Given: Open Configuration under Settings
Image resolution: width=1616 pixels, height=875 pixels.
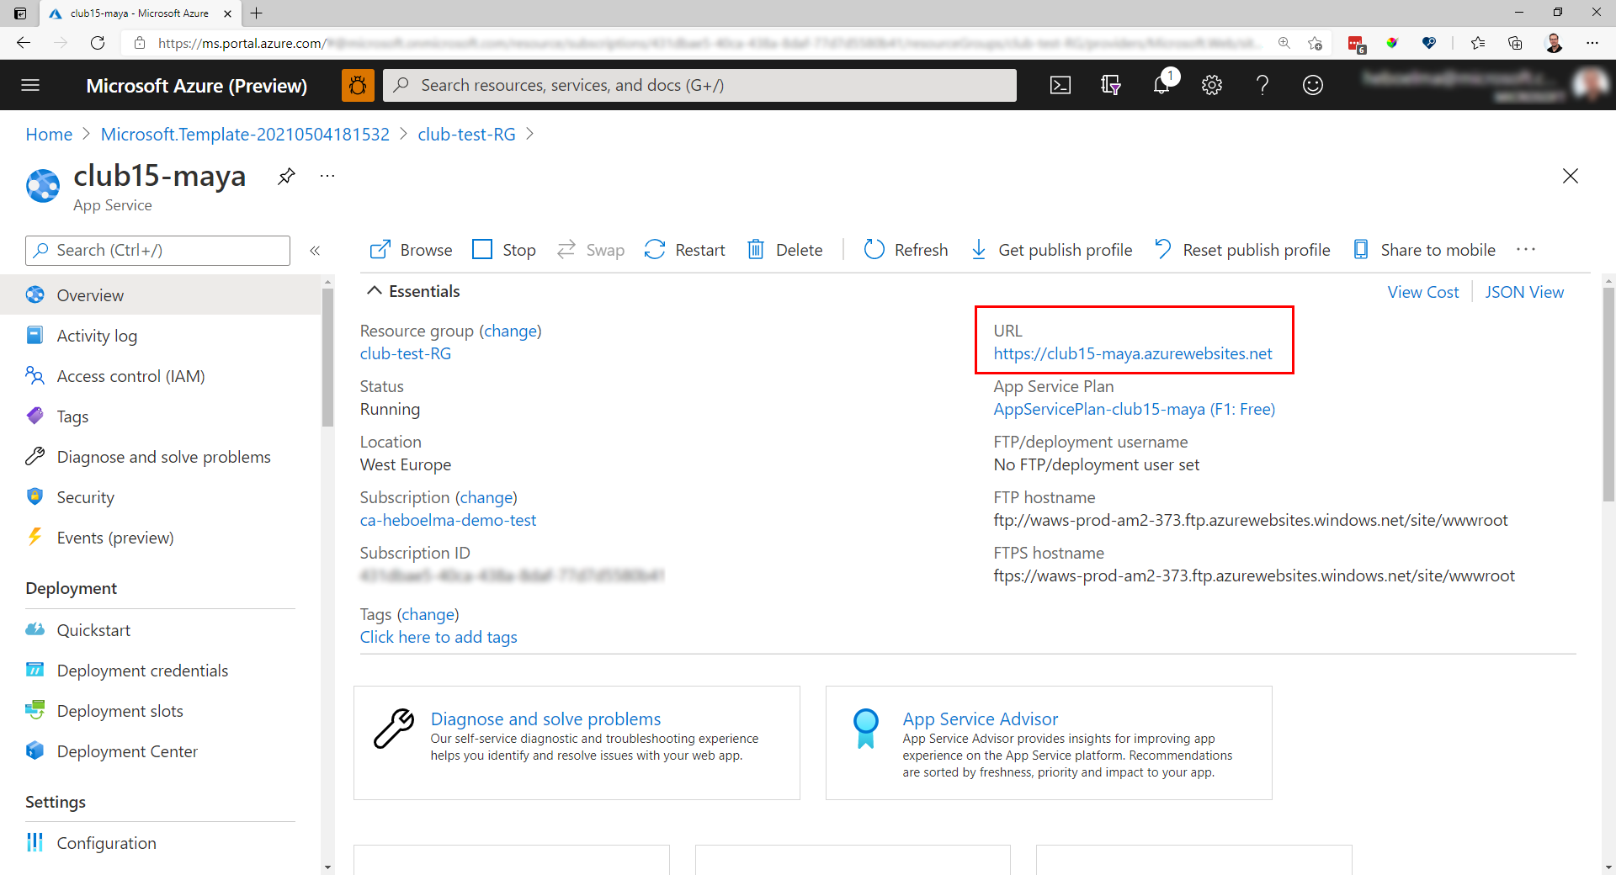Looking at the screenshot, I should tap(160, 843).
